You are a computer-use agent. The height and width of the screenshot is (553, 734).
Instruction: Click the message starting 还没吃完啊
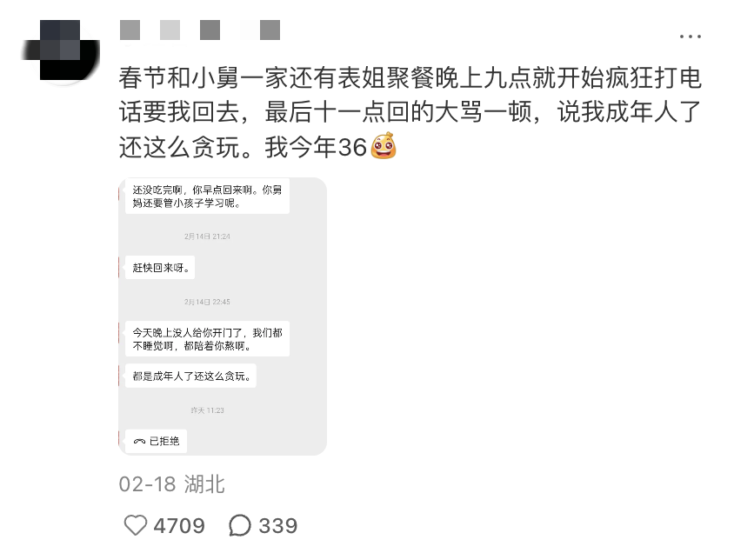[207, 196]
